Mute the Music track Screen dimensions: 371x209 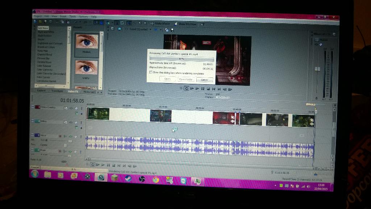coord(75,151)
